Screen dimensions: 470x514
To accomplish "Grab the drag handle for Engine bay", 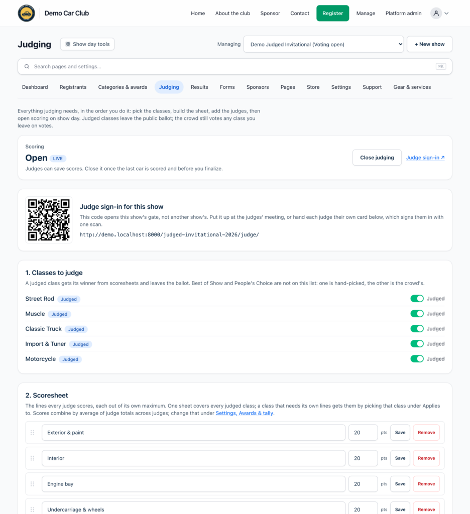I will point(33,484).
